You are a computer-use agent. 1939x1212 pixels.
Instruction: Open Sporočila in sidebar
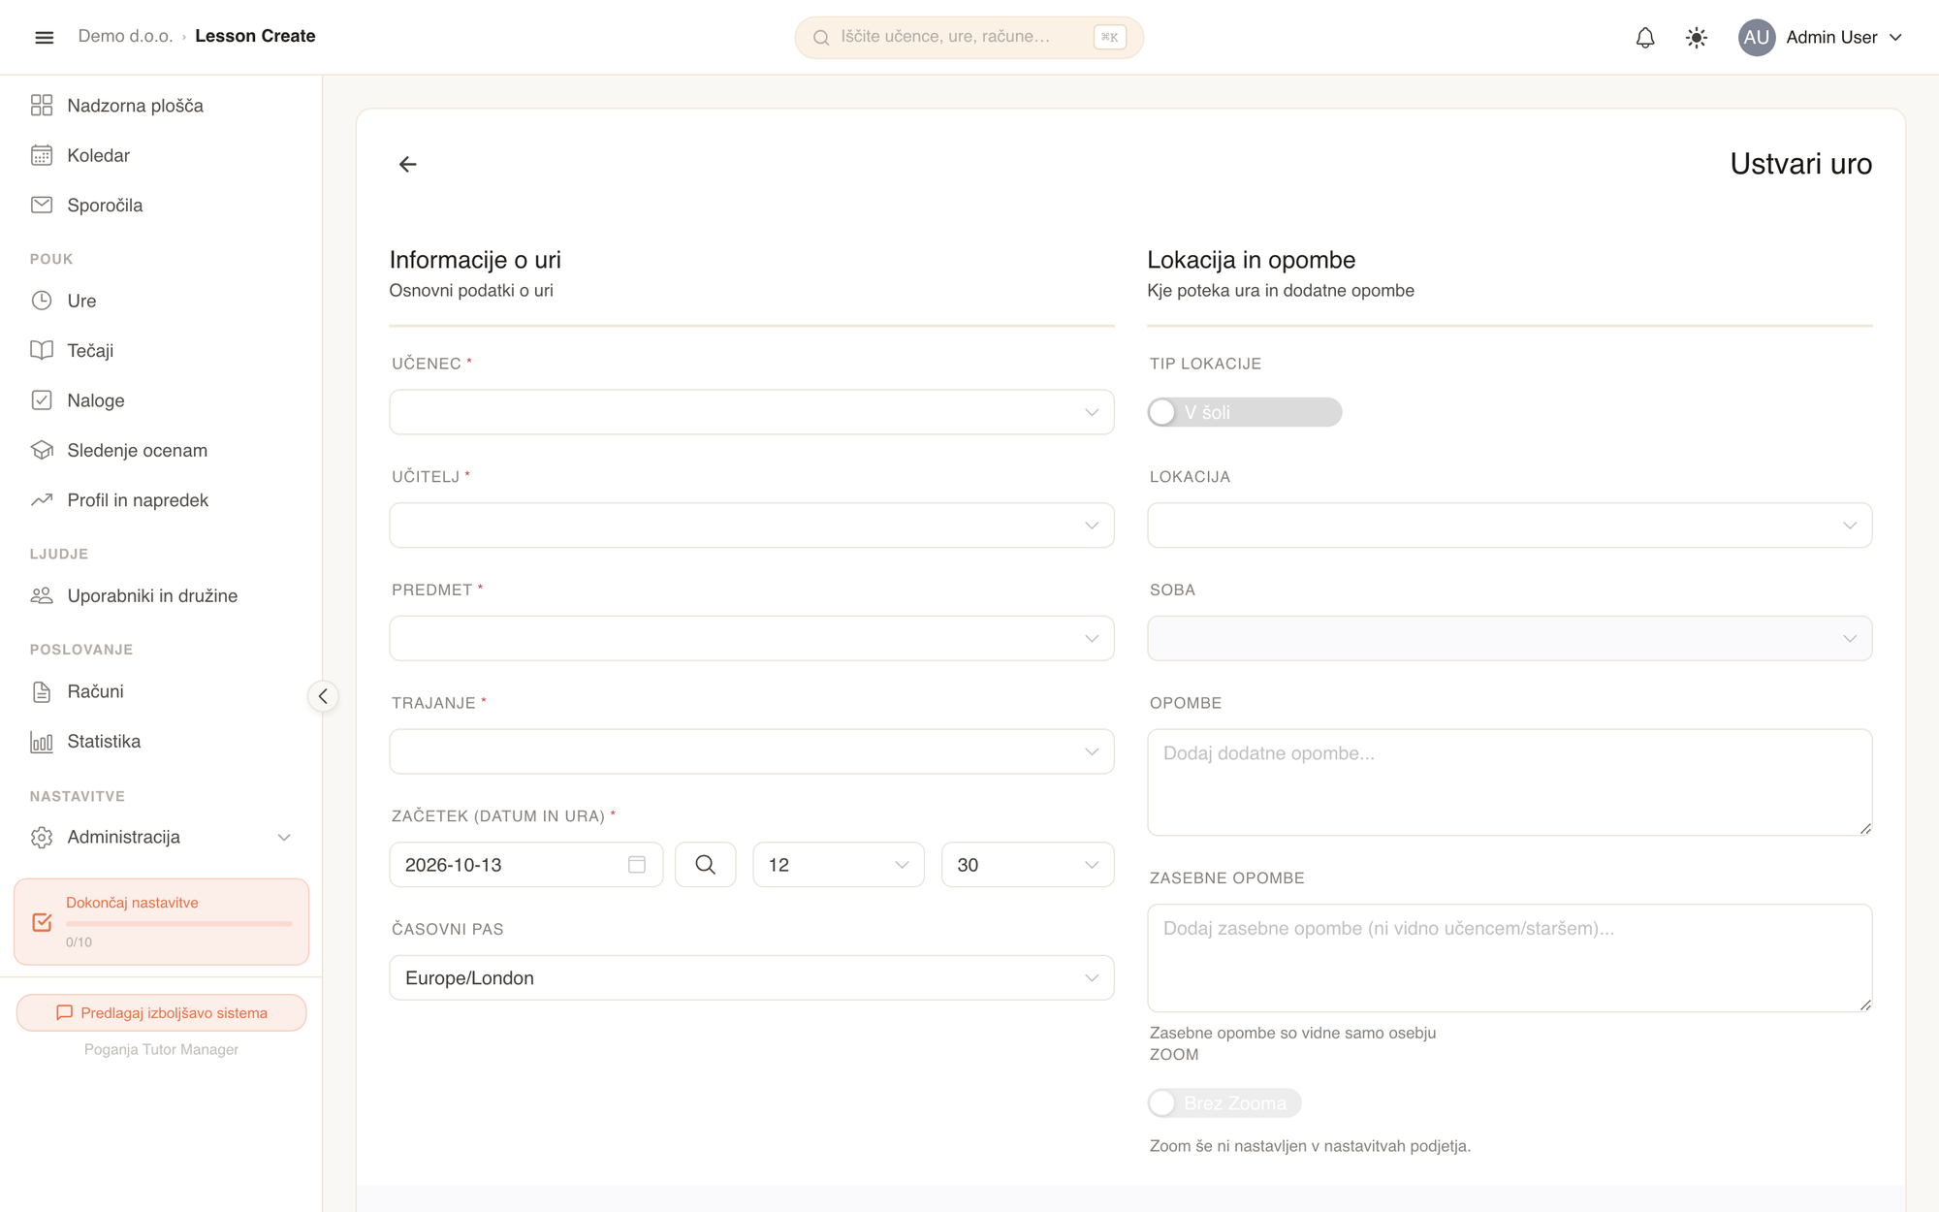point(161,206)
